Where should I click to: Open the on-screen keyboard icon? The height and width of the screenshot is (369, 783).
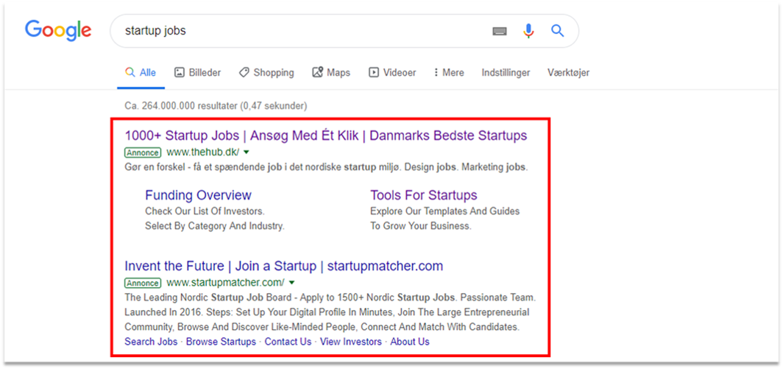(500, 32)
